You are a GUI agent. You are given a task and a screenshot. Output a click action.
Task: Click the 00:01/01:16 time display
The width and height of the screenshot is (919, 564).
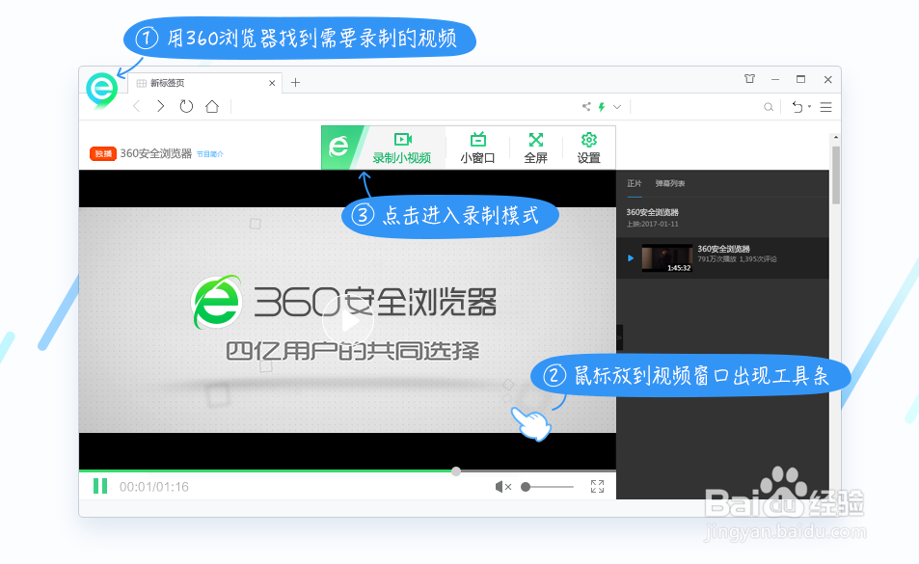tap(154, 487)
